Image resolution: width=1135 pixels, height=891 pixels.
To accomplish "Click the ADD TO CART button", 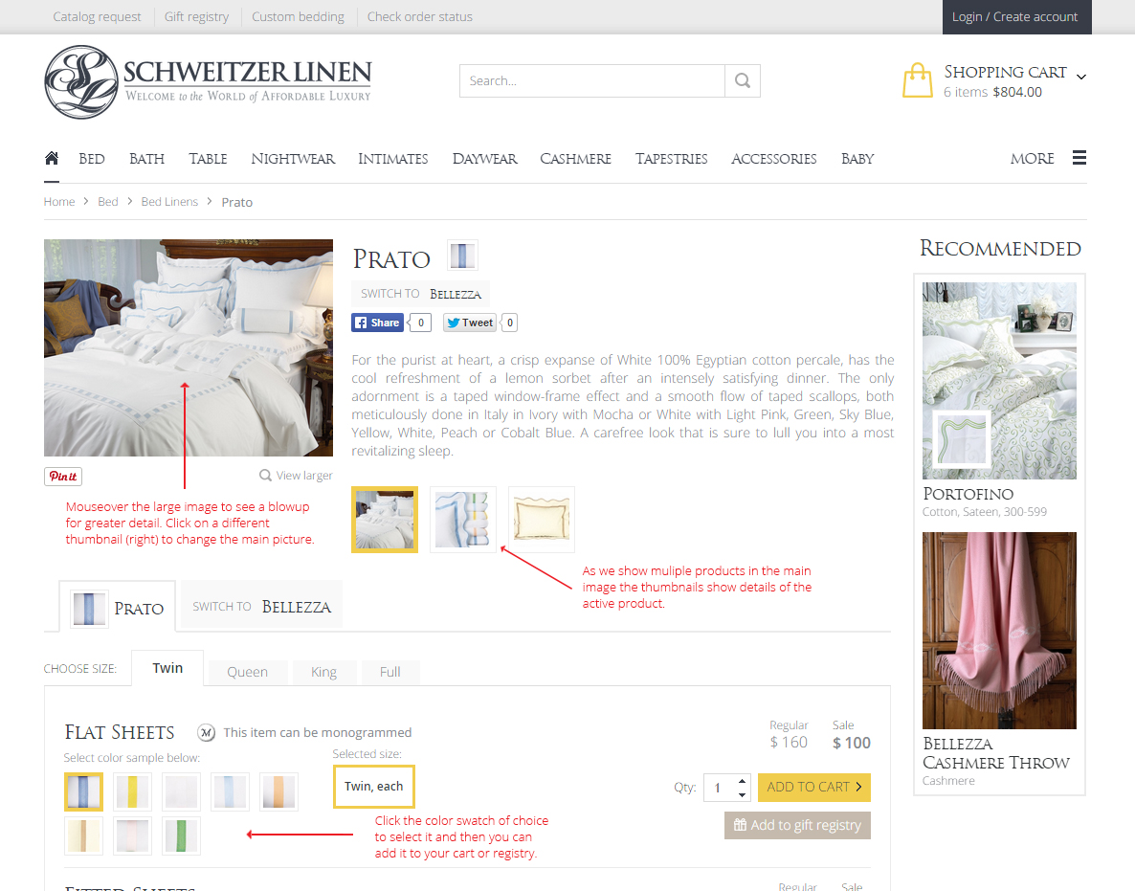I will click(813, 787).
